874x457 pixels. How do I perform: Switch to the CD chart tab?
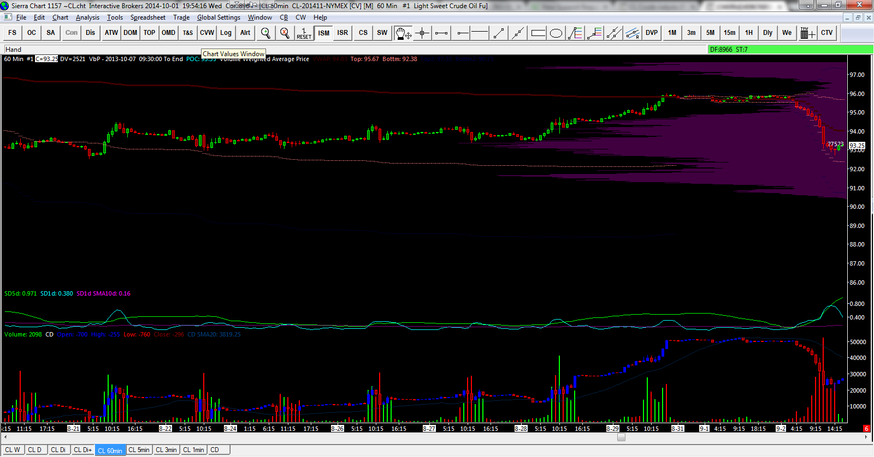[x=218, y=450]
